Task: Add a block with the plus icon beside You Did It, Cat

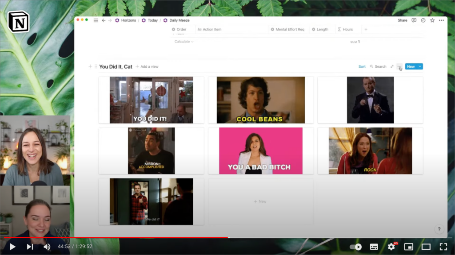Action: coord(90,66)
